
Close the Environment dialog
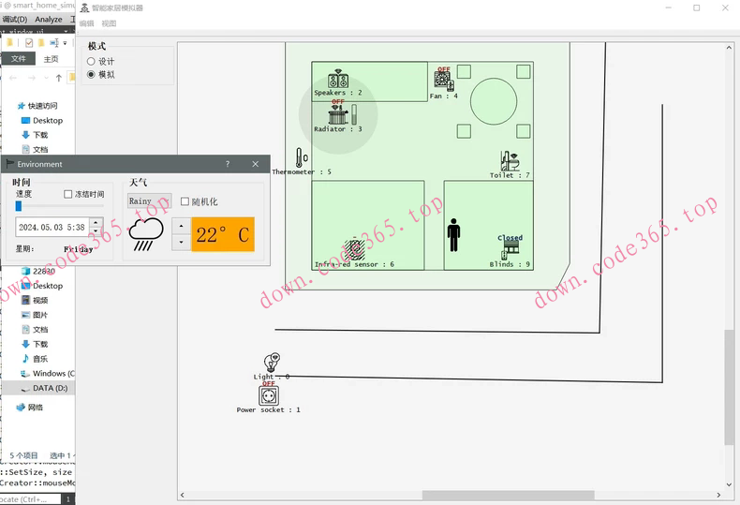coord(256,164)
